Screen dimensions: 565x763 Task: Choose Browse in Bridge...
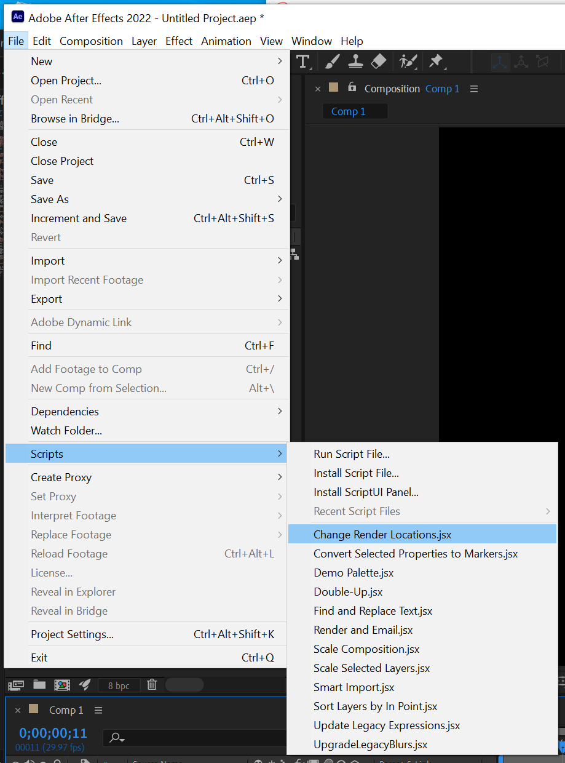click(146, 119)
